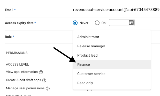Click help icon beside Create & edit draft apps

tap(44, 80)
